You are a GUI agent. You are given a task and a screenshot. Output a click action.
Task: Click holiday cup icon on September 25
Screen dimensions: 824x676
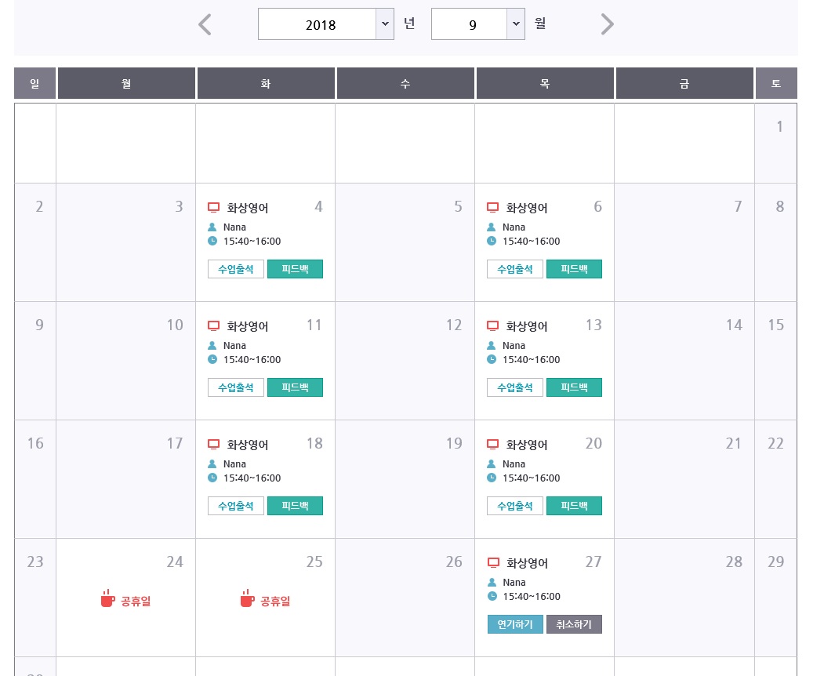click(x=247, y=599)
